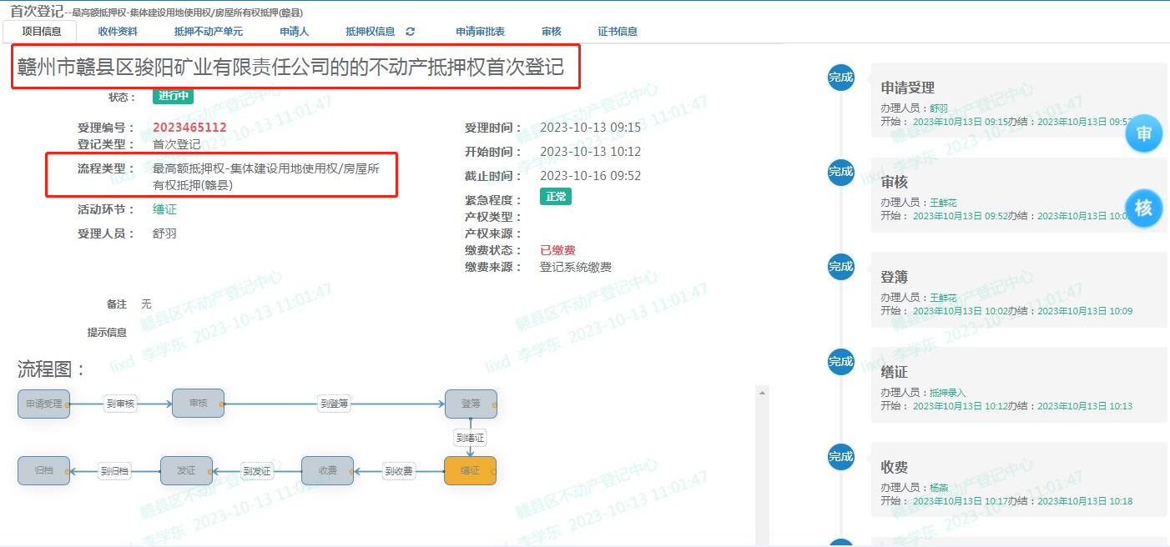Click the 缮证 timeline card title
The height and width of the screenshot is (547, 1170).
[x=894, y=372]
